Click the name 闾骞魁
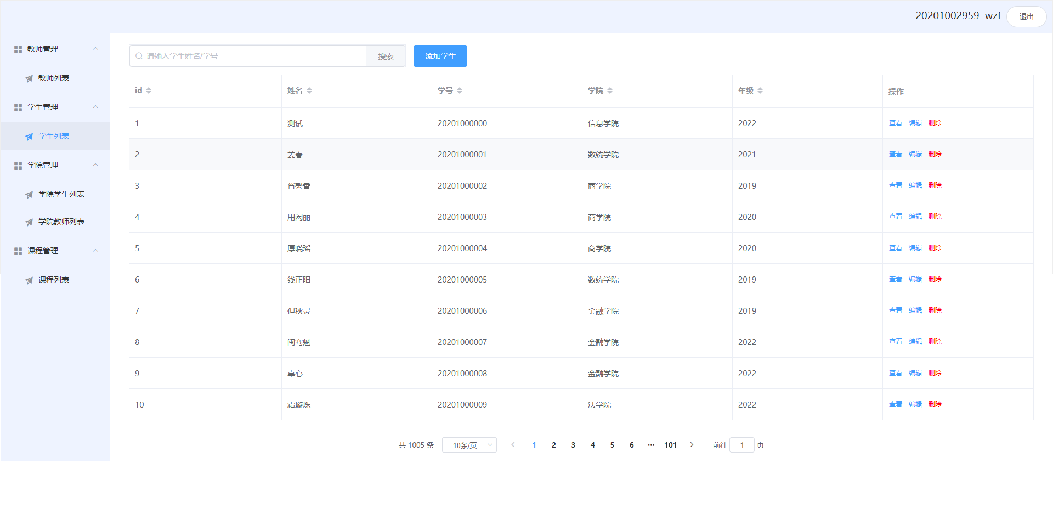The width and height of the screenshot is (1053, 514). coord(299,342)
